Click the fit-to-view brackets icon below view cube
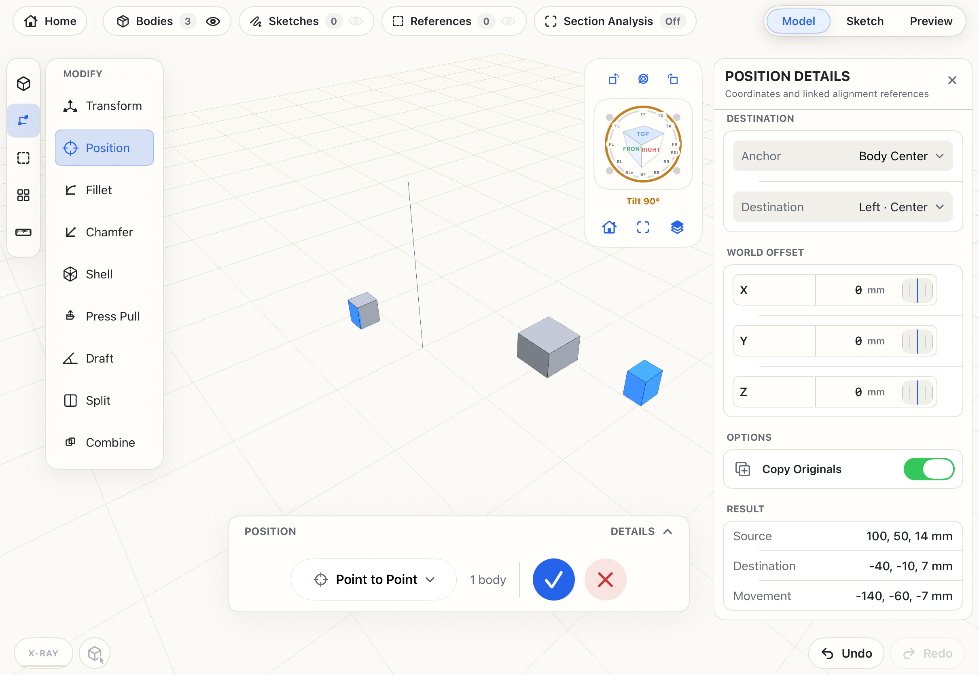The width and height of the screenshot is (979, 675). pyautogui.click(x=643, y=227)
